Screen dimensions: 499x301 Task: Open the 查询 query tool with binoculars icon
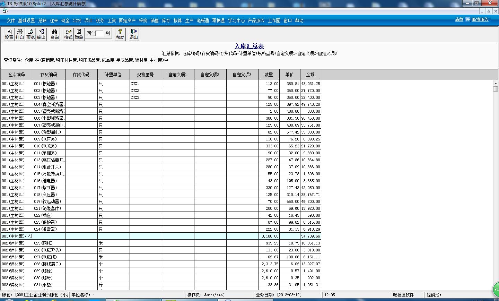click(x=54, y=34)
